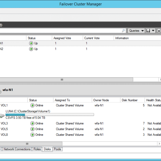Switch to the Network Connections tab
161x161 pixels.
(17, 149)
